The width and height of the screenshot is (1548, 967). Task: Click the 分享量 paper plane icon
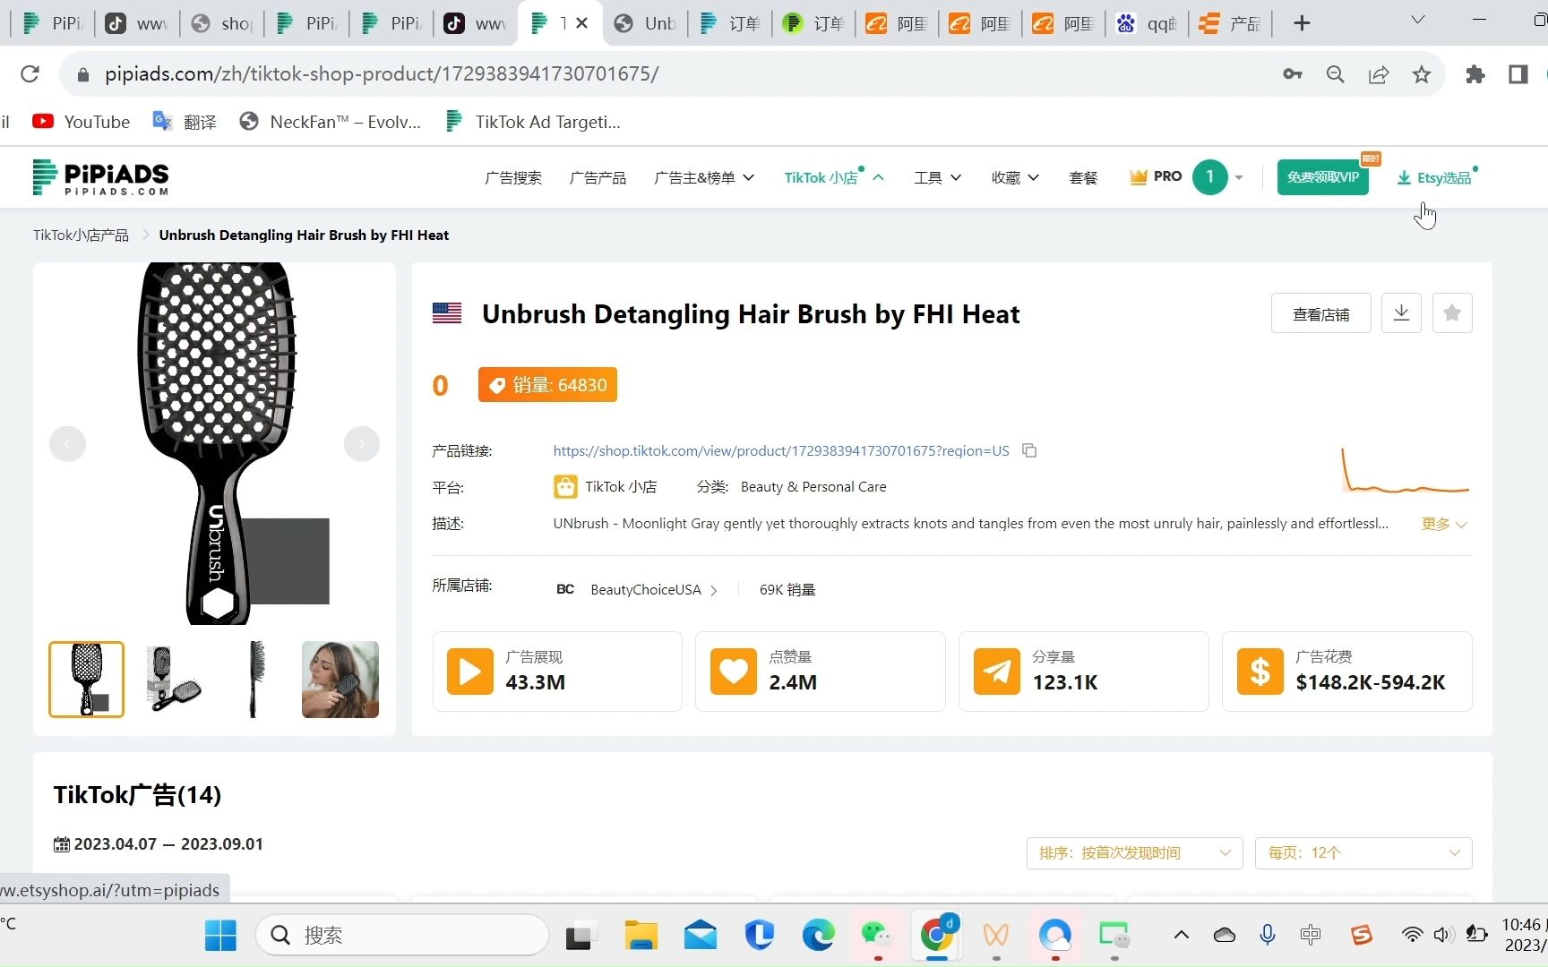997,672
